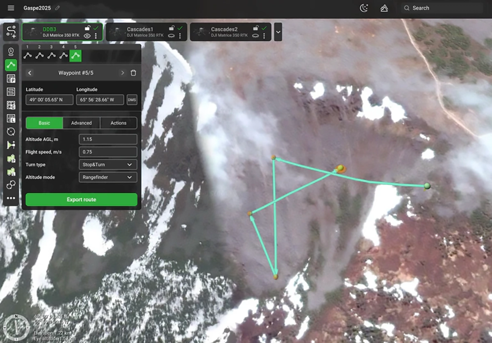Toggle night mode with the moon icon
The height and width of the screenshot is (343, 492).
pyautogui.click(x=364, y=8)
